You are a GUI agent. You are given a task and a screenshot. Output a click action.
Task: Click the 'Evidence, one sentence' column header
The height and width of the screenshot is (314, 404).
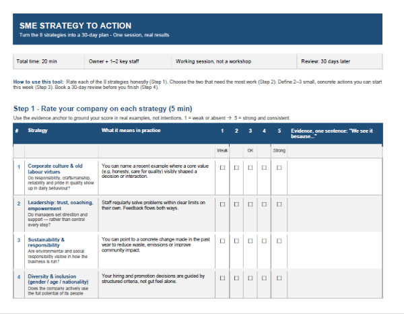[332, 133]
